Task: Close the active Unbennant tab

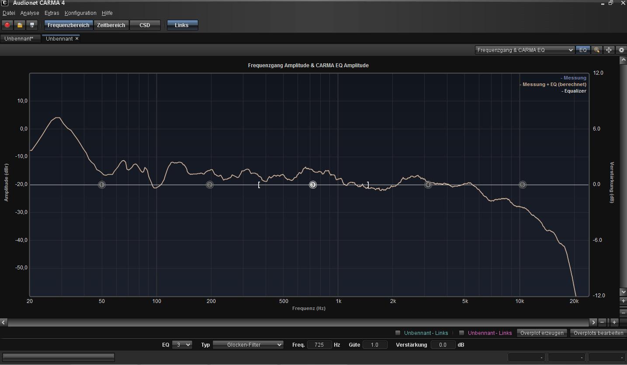Action: pyautogui.click(x=77, y=39)
